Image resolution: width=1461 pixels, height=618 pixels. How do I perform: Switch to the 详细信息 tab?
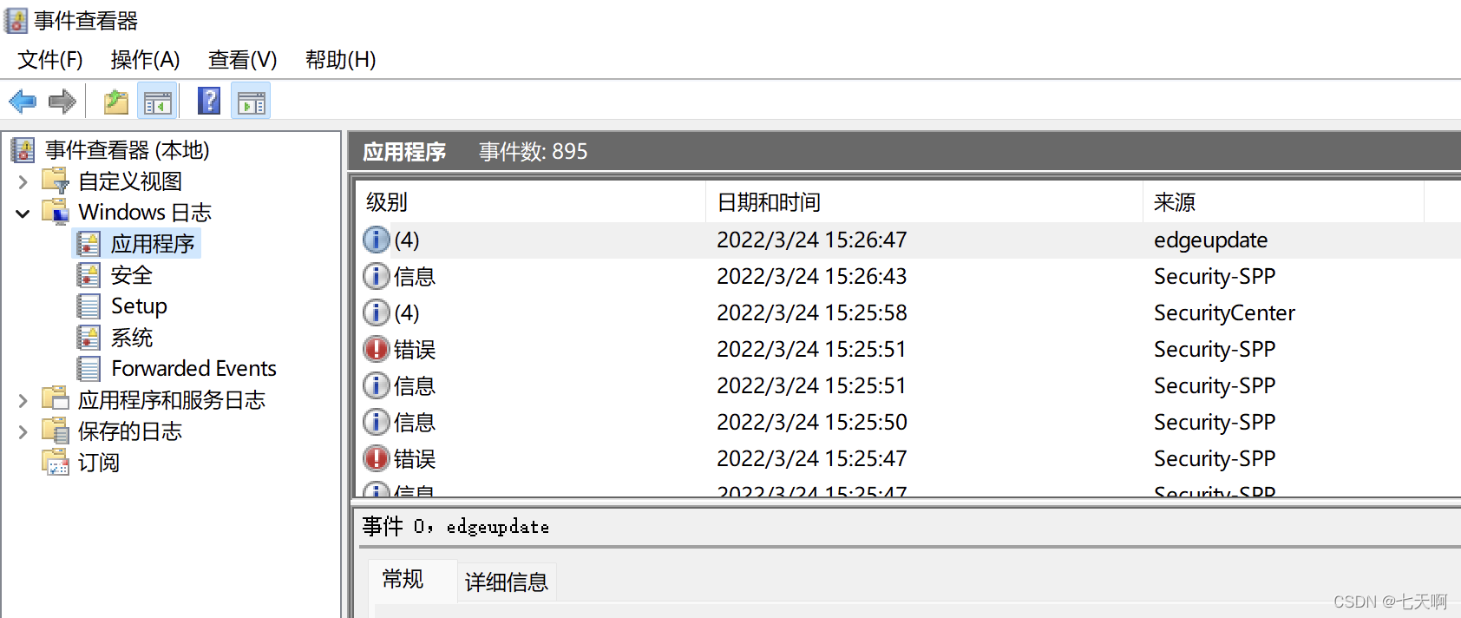click(x=506, y=582)
